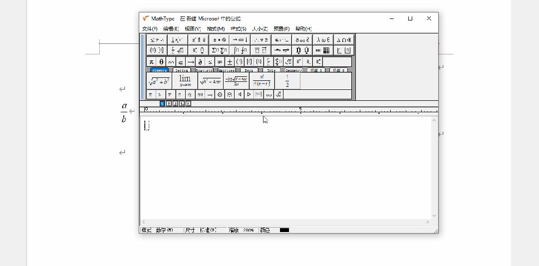This screenshot has width=539, height=266.
Task: Insert the right arrow symbol from small bar
Action: tap(191, 62)
